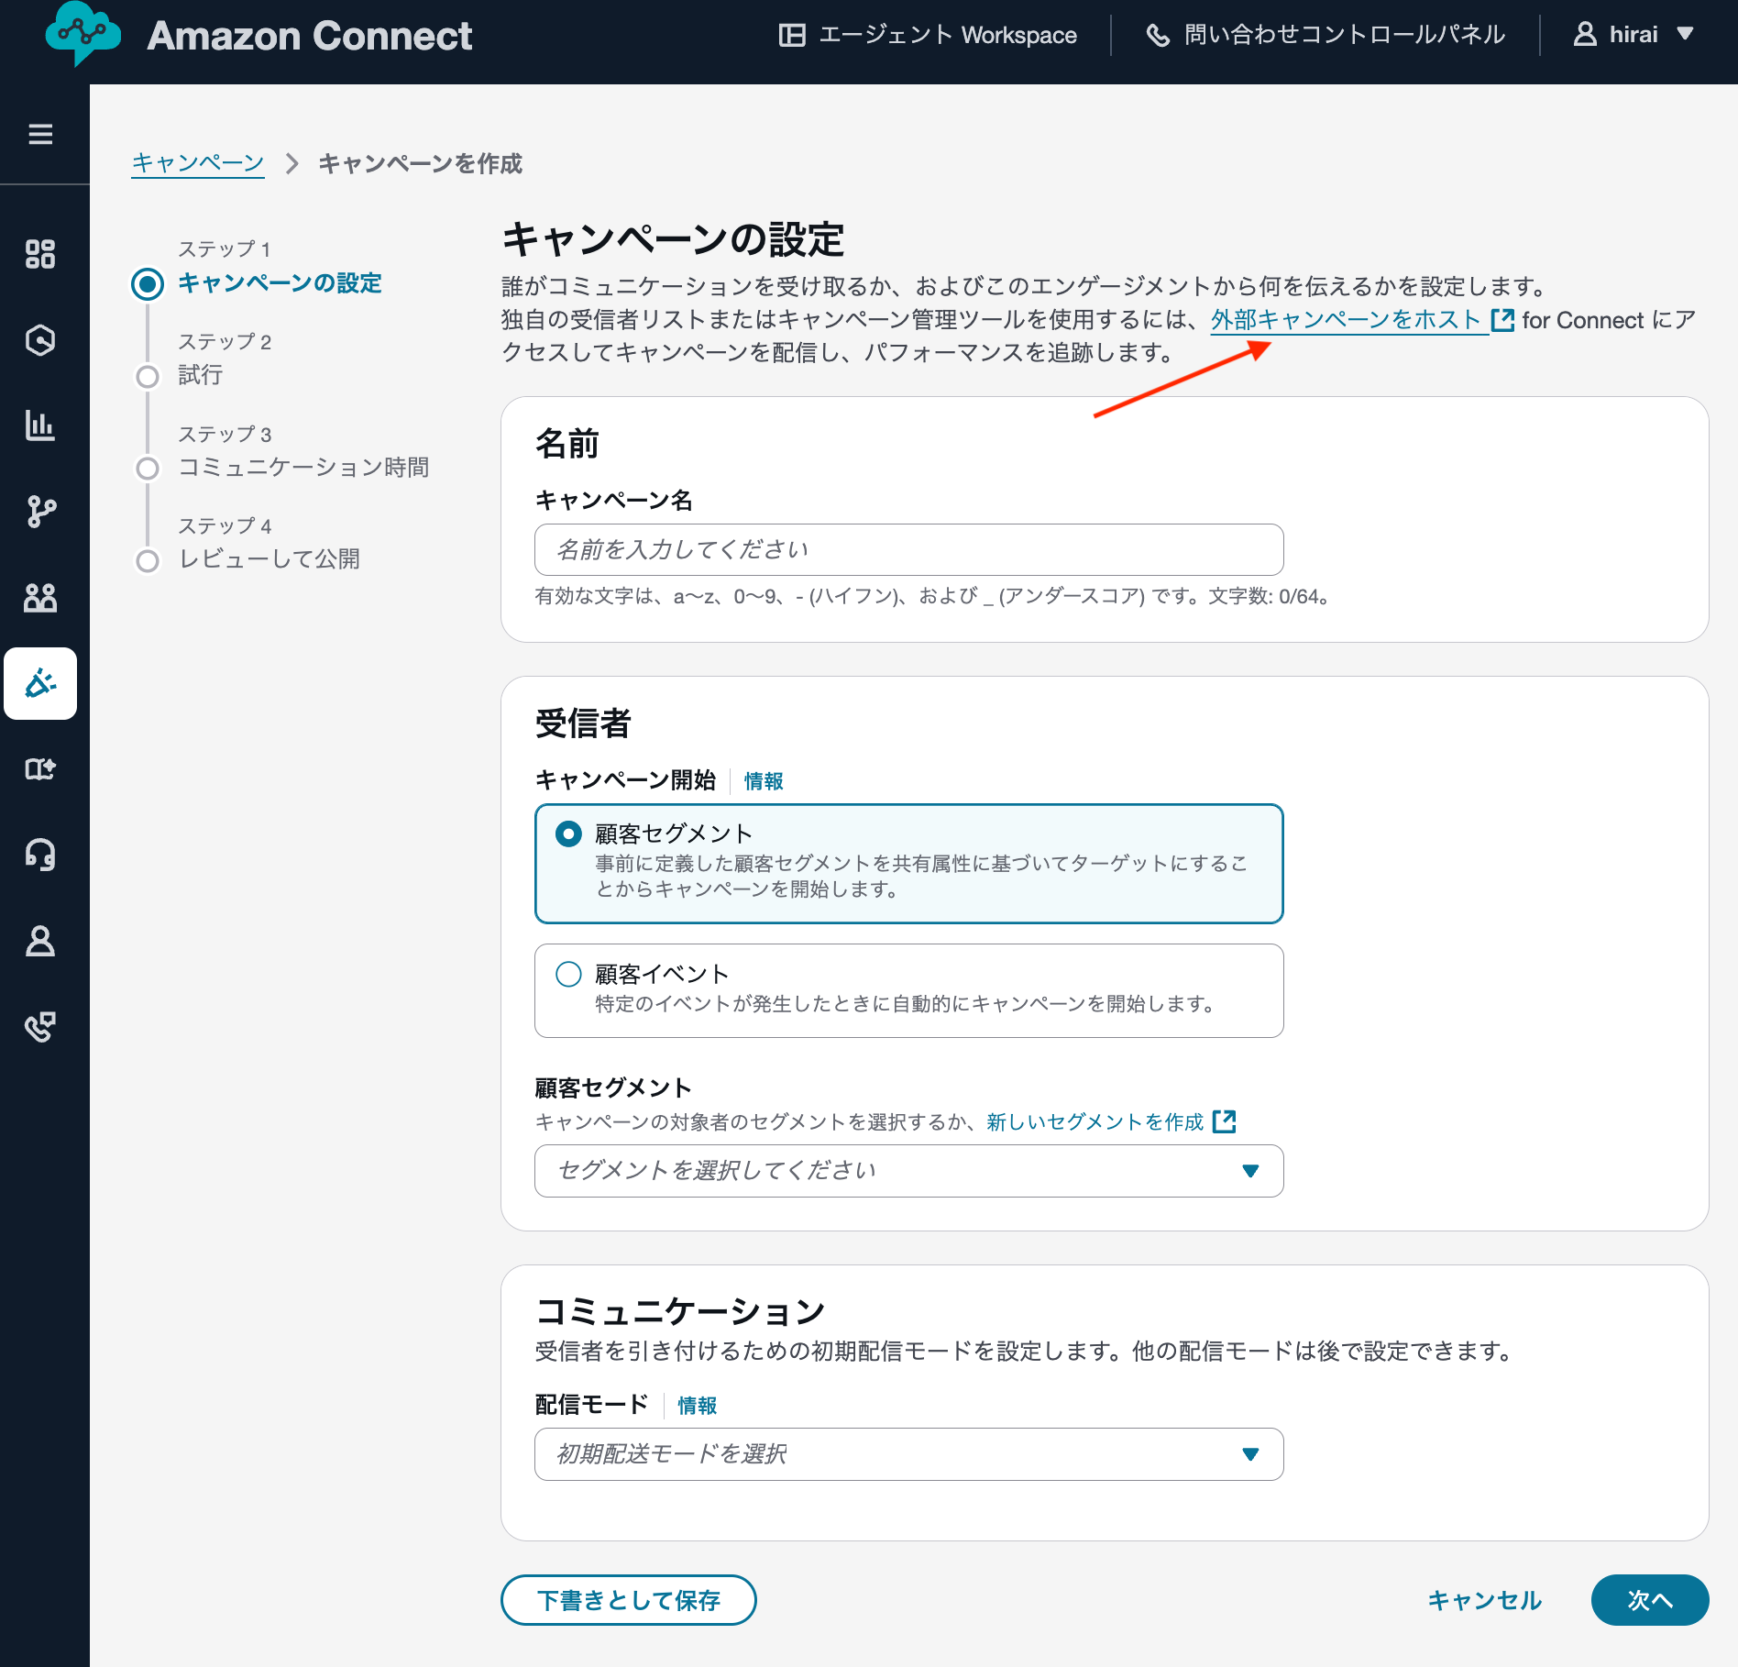Screen dimensions: 1738x1667
Task: Open the 新しいセグメントを作成 link
Action: pos(1094,1121)
